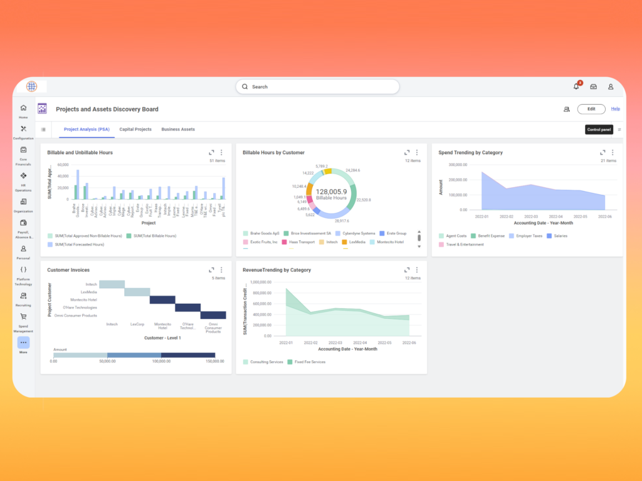Switch to the Business Assets tab
The width and height of the screenshot is (642, 481).
click(178, 130)
